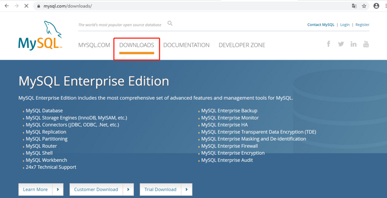Stop page loading with the X icon

[x=26, y=6]
